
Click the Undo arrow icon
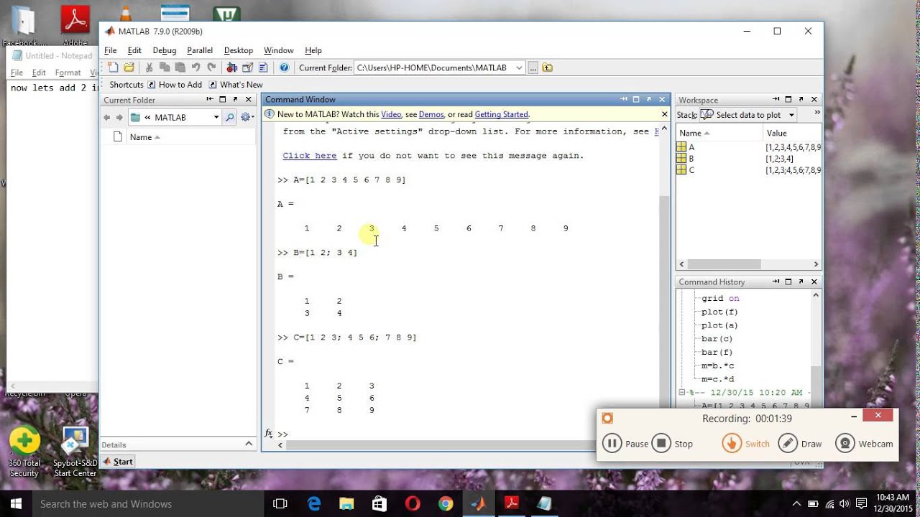[195, 67]
